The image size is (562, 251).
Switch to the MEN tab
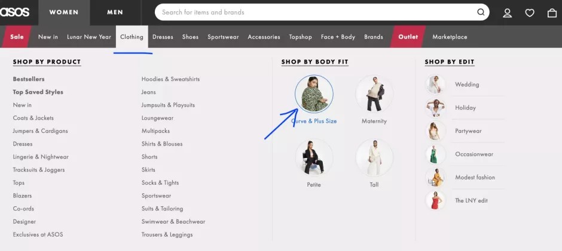115,13
